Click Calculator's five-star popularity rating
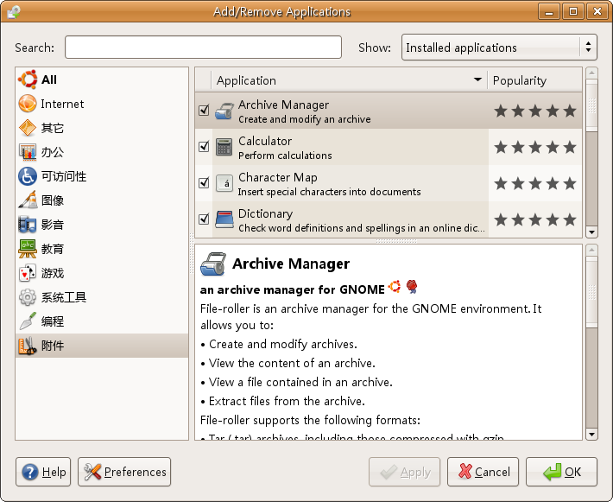Screen dimensions: 613x502 [534, 148]
